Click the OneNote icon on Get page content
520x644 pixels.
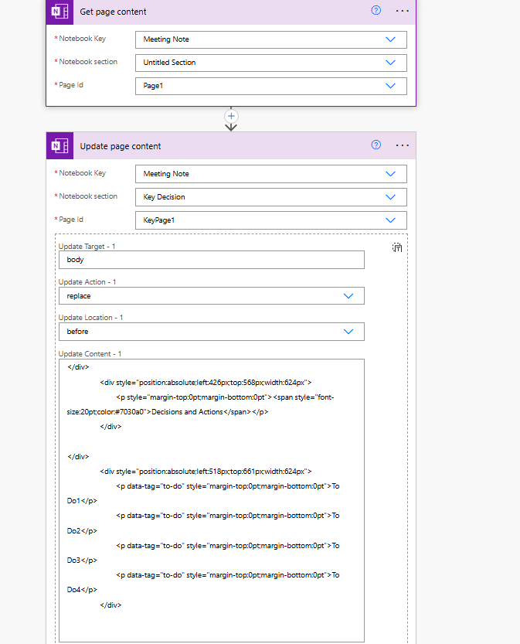pyautogui.click(x=59, y=12)
